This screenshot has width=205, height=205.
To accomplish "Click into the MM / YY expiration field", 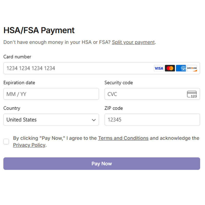I will 51,94.
